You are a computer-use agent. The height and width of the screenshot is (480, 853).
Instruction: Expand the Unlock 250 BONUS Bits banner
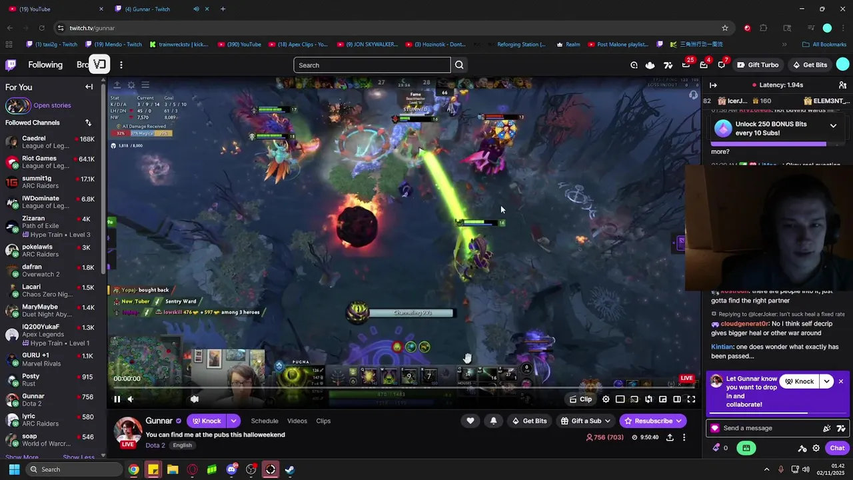[833, 125]
